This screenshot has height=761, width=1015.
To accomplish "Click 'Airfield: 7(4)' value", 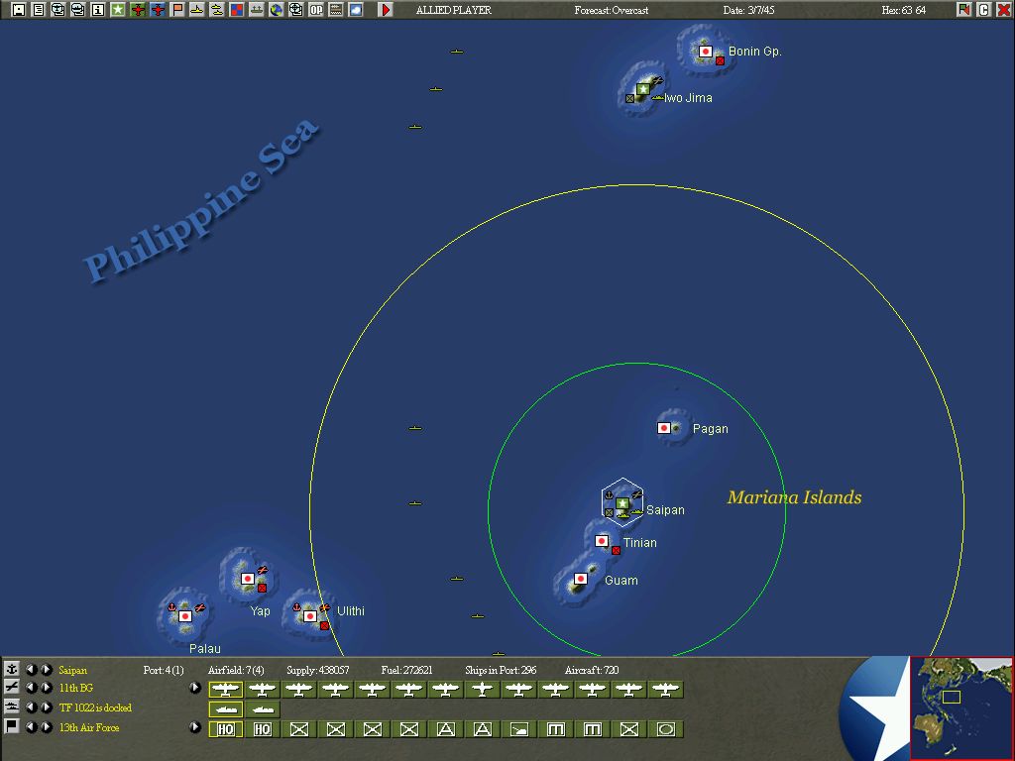I will [236, 671].
